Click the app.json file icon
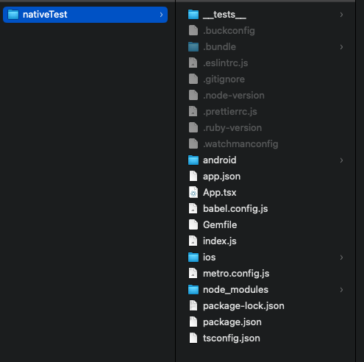The width and height of the screenshot is (364, 362). [x=193, y=177]
